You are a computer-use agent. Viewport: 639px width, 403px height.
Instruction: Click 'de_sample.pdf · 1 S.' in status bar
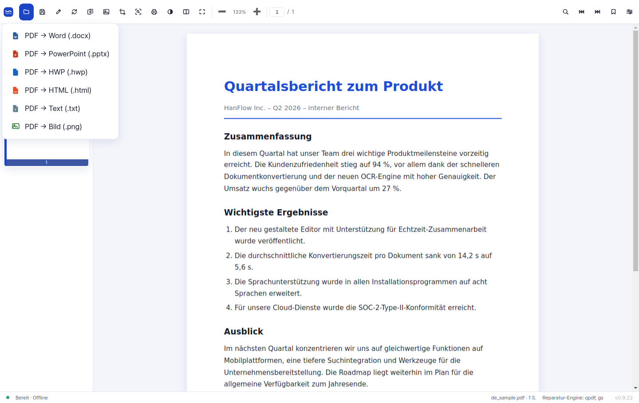click(513, 398)
